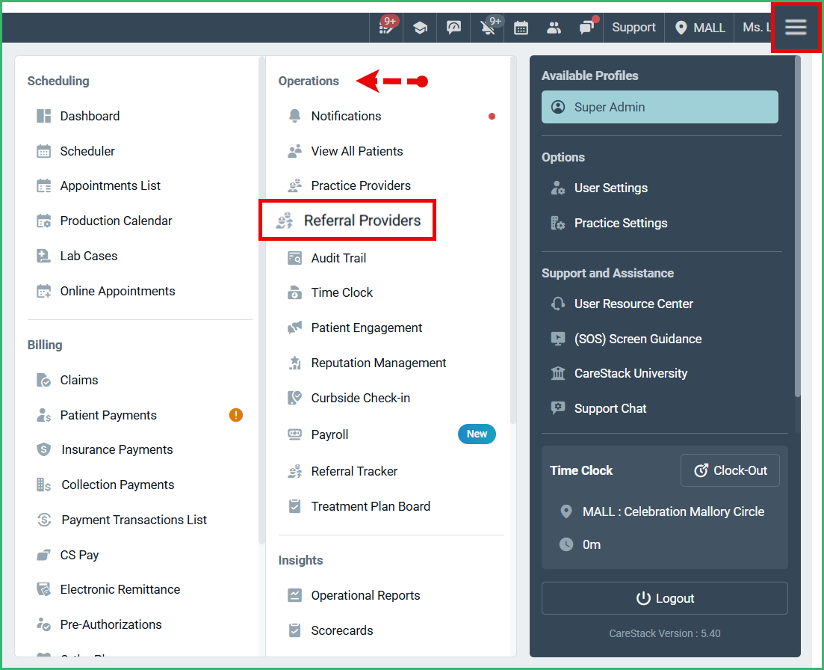Viewport: 824px width, 670px height.
Task: Open the Scheduler menu item
Action: click(x=87, y=151)
